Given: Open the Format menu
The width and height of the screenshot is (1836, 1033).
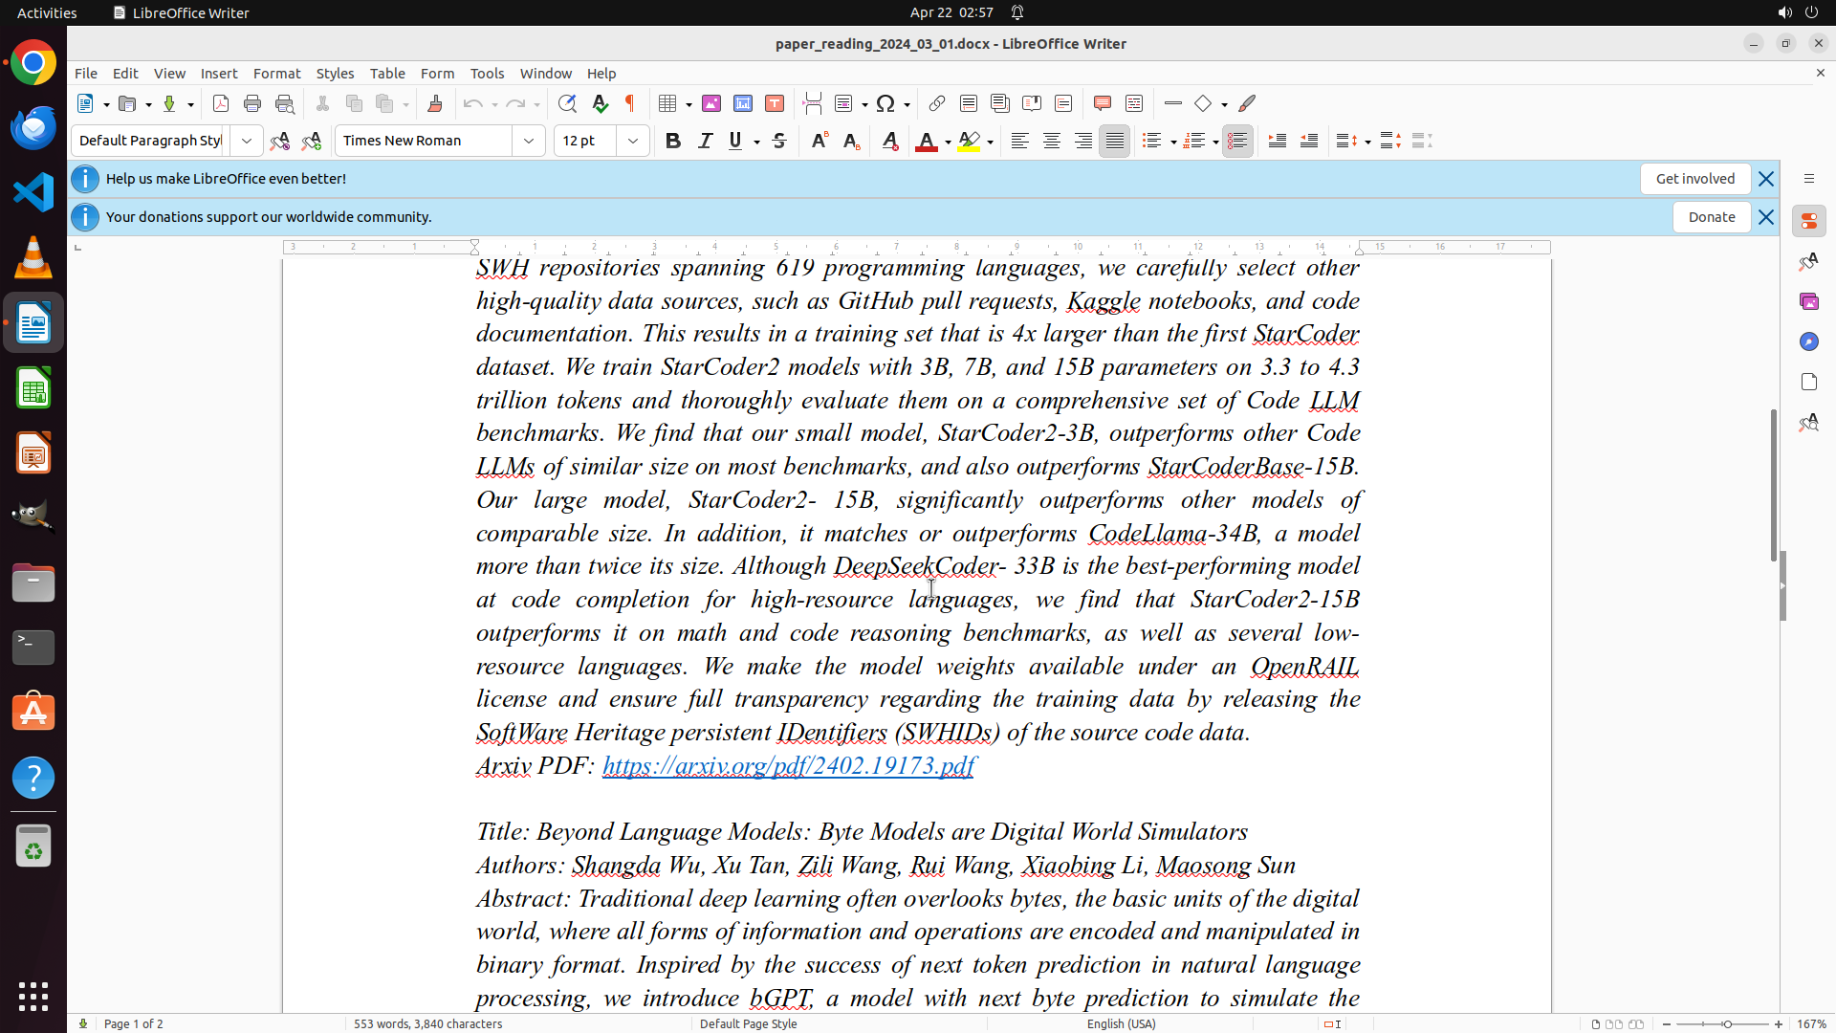Looking at the screenshot, I should point(276,73).
